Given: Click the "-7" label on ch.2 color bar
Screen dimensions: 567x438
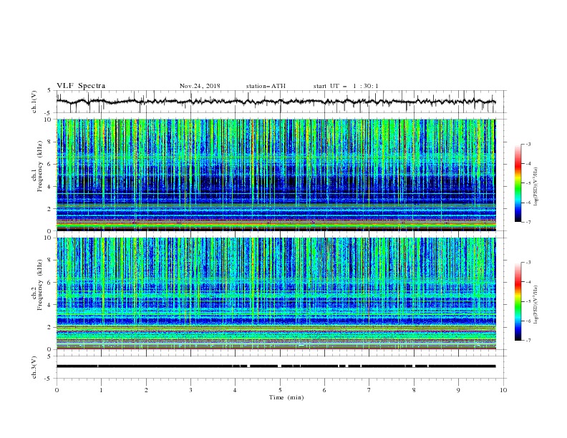Looking at the screenshot, I should 528,340.
